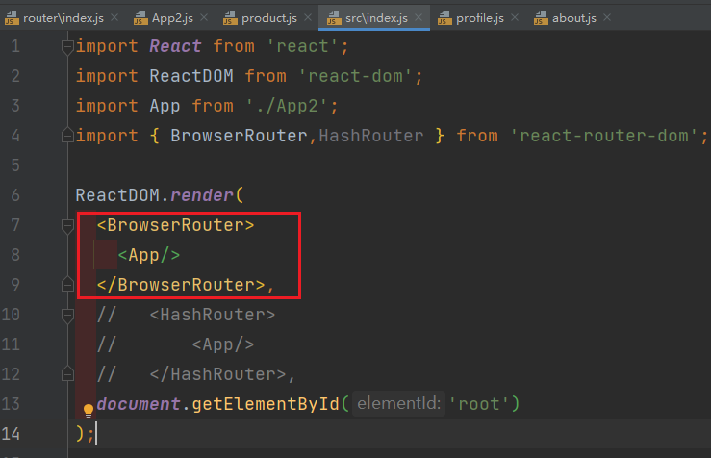This screenshot has width=711, height=458.
Task: Click the './App2' import path
Action: click(x=287, y=106)
